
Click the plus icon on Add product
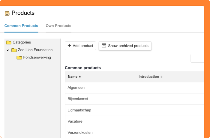69,46
